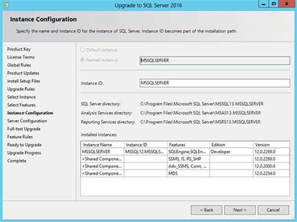The image size is (297, 222).
Task: Select the Instance Configuration step
Action: (x=30, y=113)
